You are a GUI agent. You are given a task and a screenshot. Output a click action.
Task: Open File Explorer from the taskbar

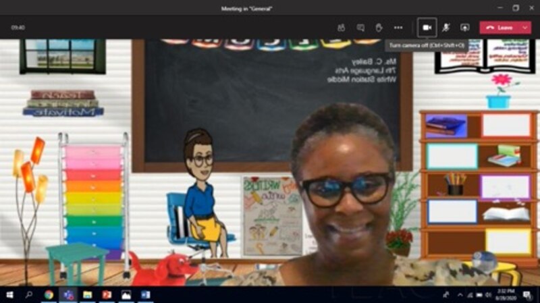pos(87,295)
